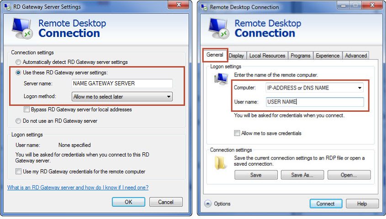
Task: Expand the Computer address dropdown
Action: pyautogui.click(x=360, y=88)
